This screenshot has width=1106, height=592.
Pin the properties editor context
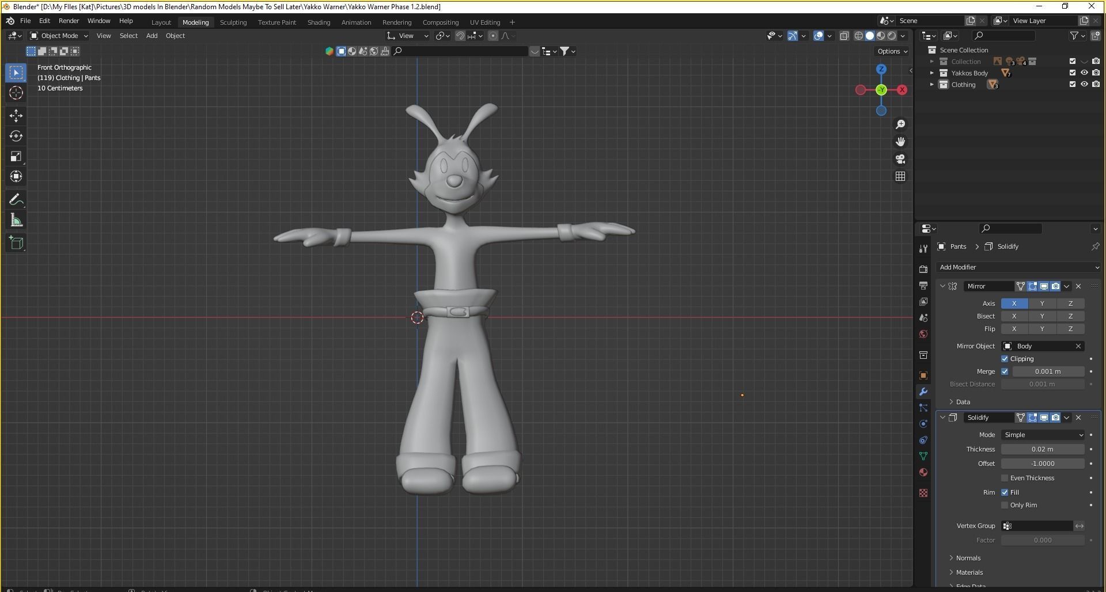pos(1094,246)
